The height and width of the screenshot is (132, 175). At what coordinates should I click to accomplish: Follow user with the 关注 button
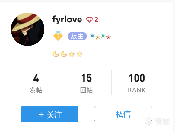click(x=49, y=114)
